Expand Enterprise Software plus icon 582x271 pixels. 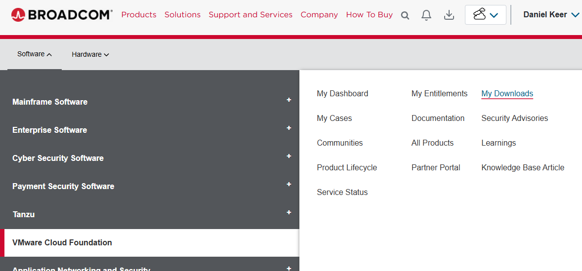(x=289, y=128)
